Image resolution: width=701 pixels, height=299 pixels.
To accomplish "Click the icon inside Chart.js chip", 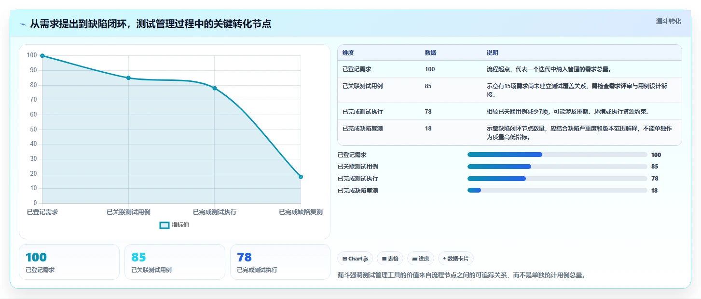I will click(x=344, y=259).
